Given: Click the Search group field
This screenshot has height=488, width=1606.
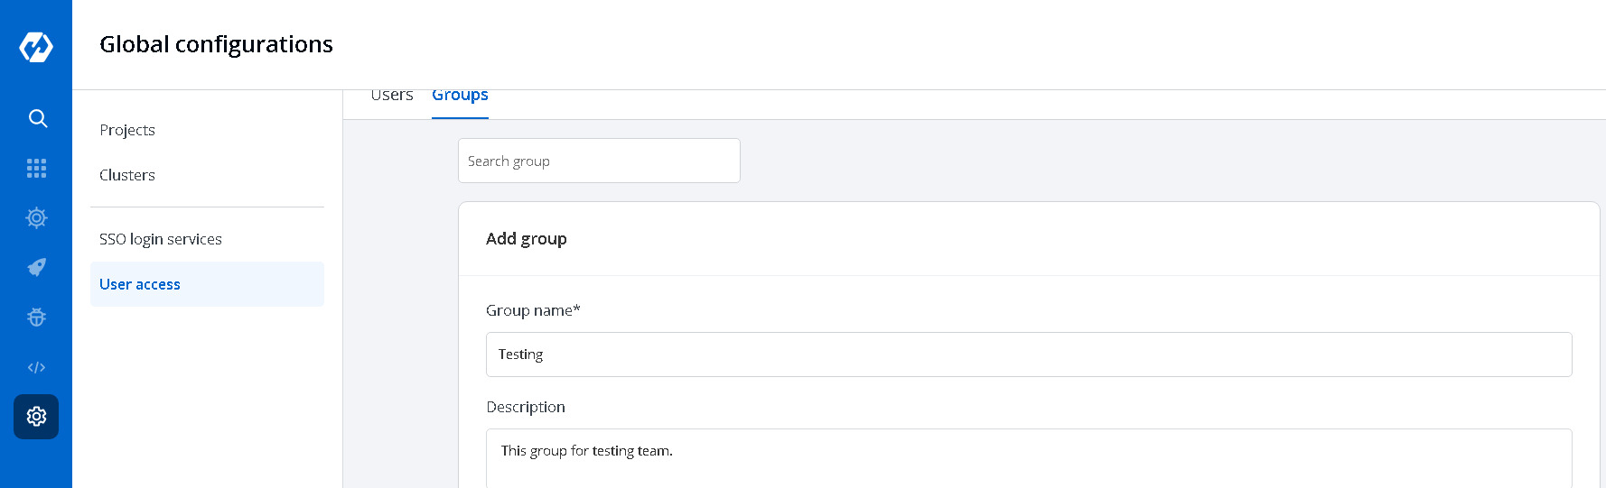Looking at the screenshot, I should 599,161.
